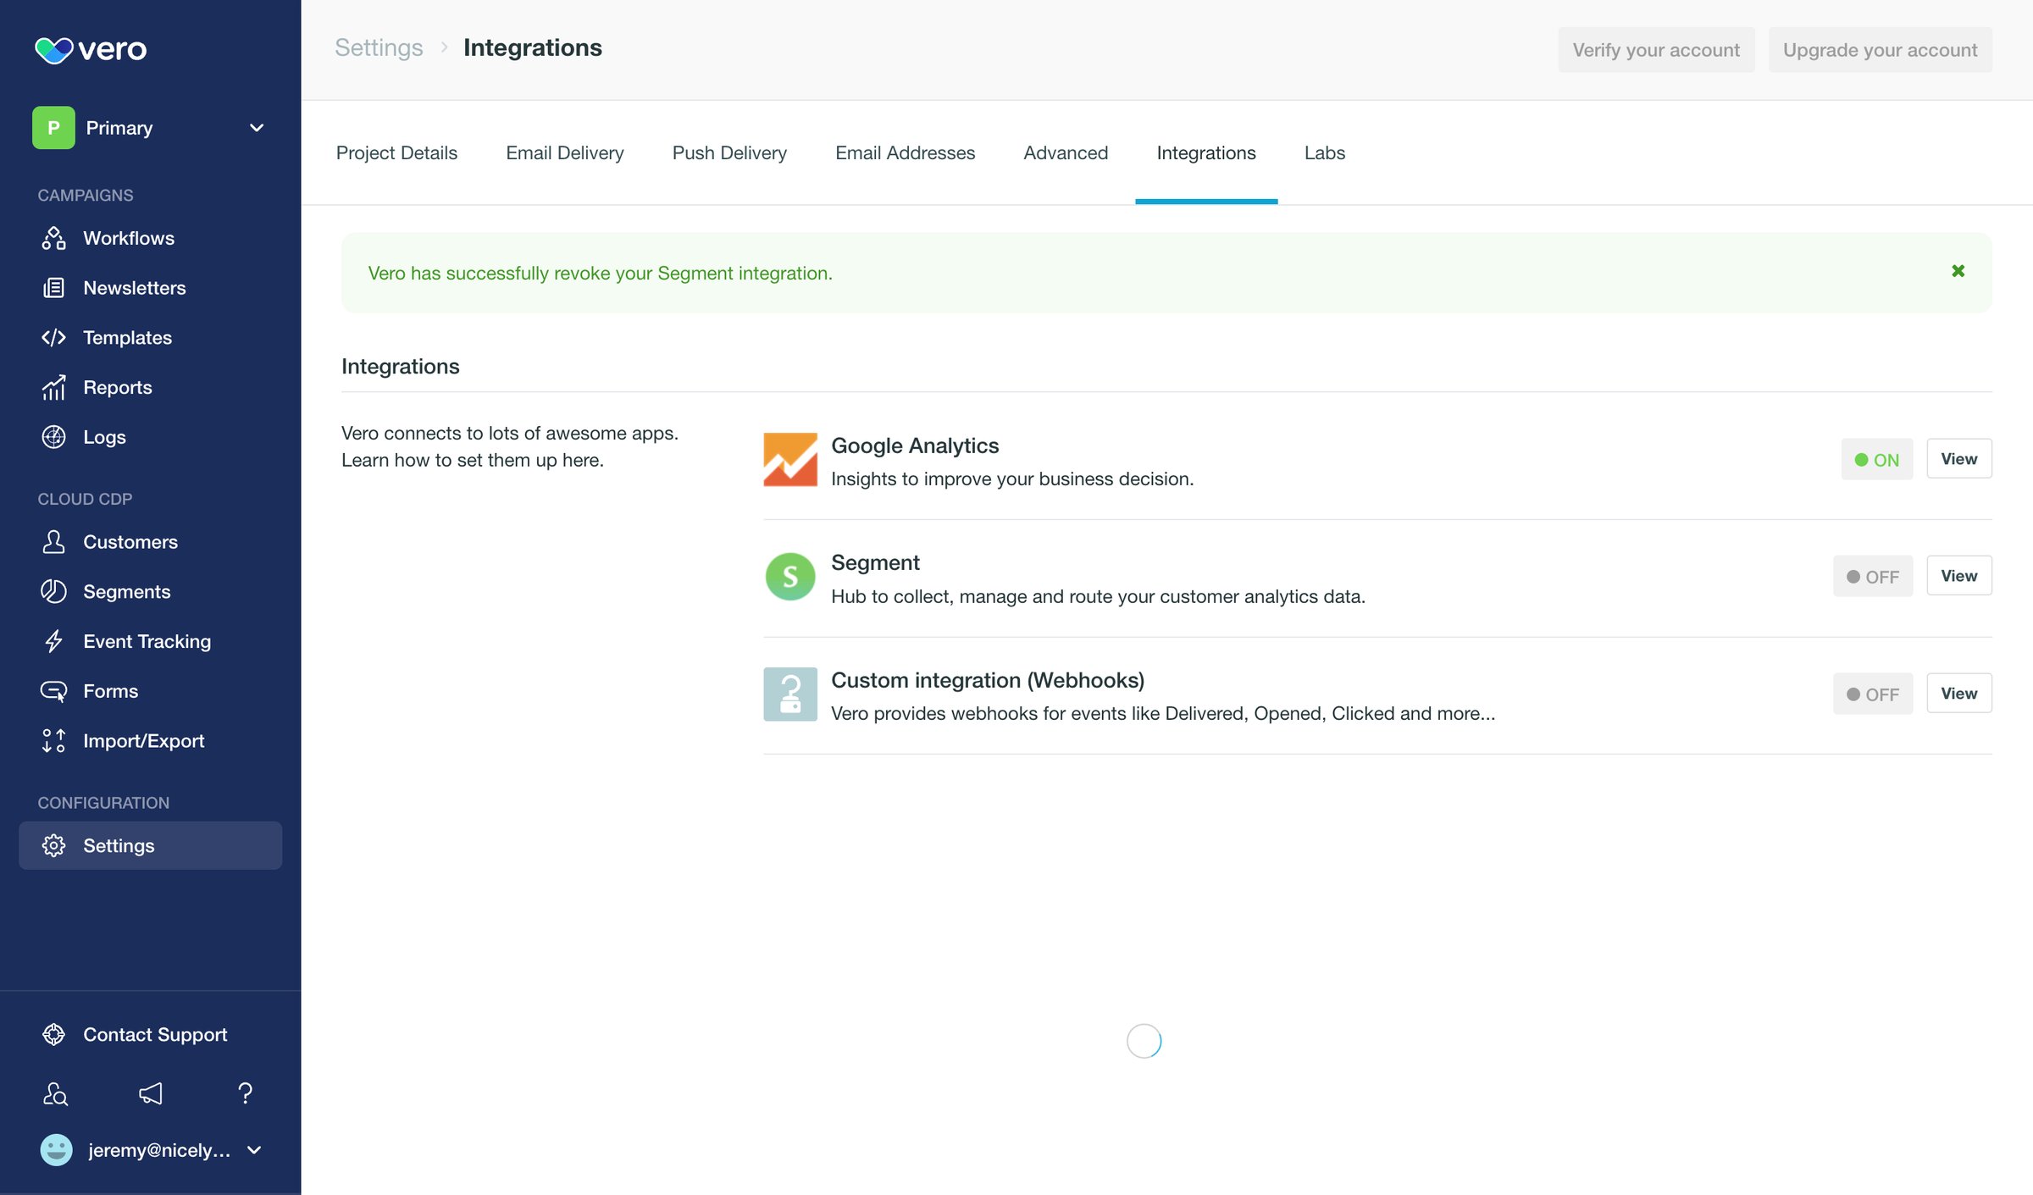Click the Google Analytics logo
Viewport: 2033px width, 1195px height.
click(790, 460)
